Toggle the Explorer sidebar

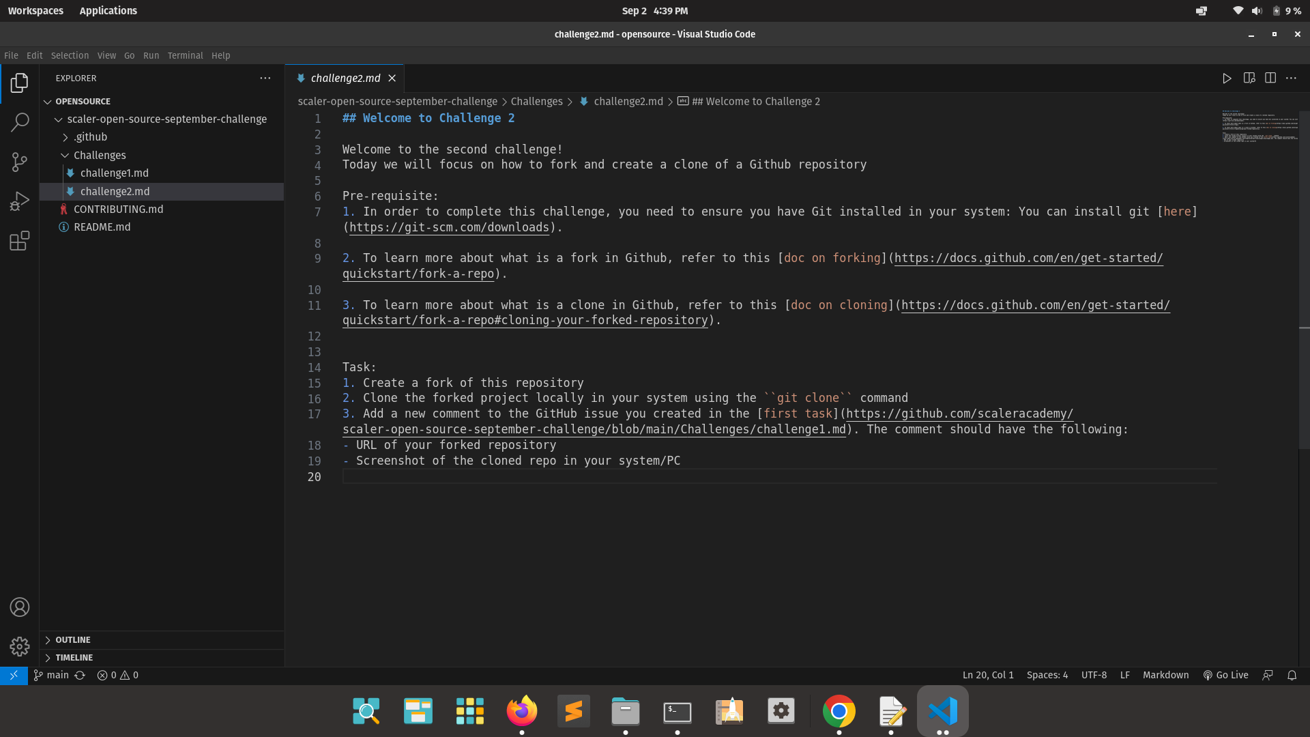(x=20, y=83)
